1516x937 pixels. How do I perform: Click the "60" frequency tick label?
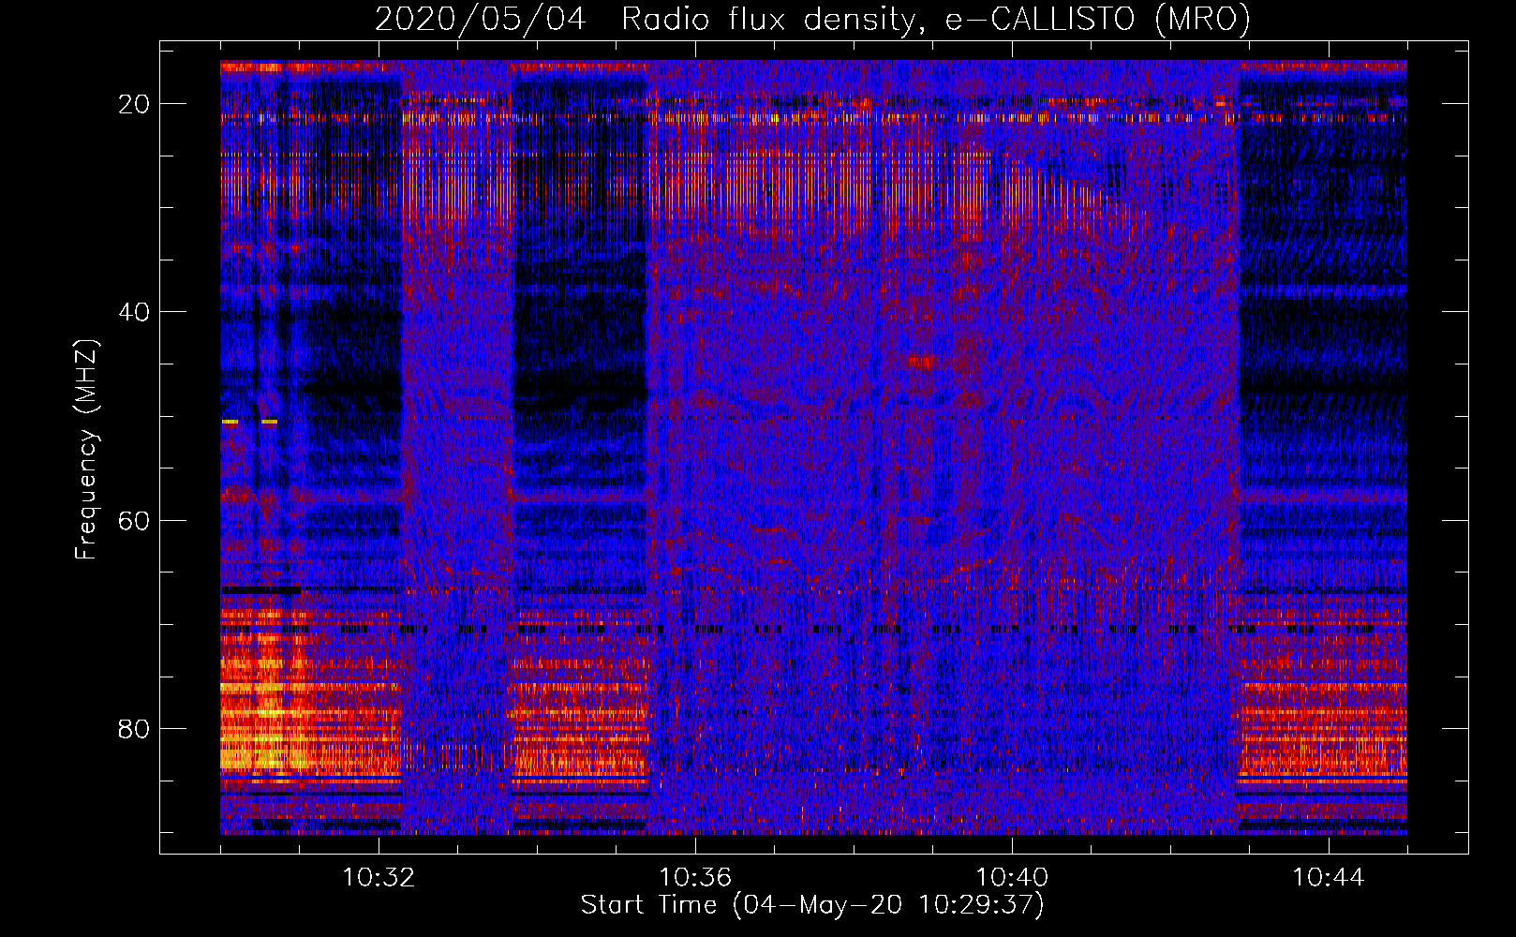point(134,521)
